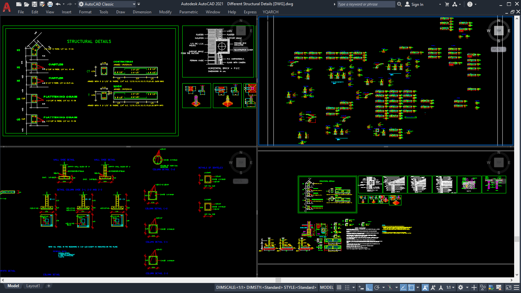Click the MODEL button in the status bar

coord(326,287)
